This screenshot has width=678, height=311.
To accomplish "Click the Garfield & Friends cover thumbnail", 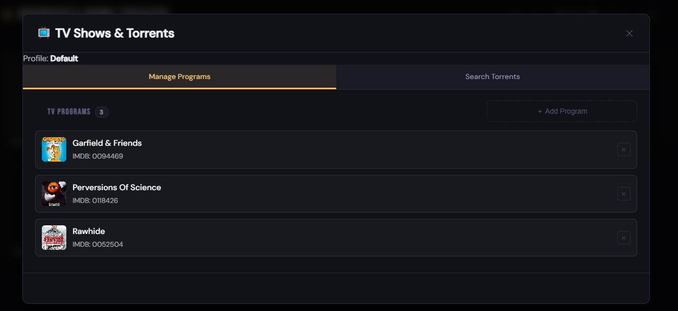I will [x=54, y=149].
